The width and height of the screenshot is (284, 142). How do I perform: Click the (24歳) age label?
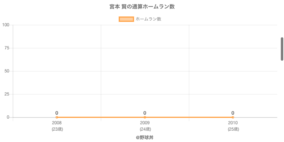pyautogui.click(x=145, y=129)
